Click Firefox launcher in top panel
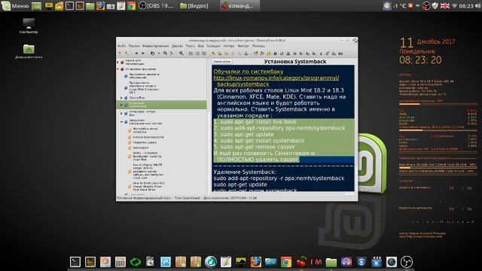 tap(100, 5)
